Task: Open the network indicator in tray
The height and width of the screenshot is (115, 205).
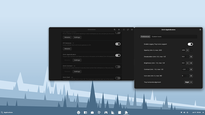Action: [181, 112]
